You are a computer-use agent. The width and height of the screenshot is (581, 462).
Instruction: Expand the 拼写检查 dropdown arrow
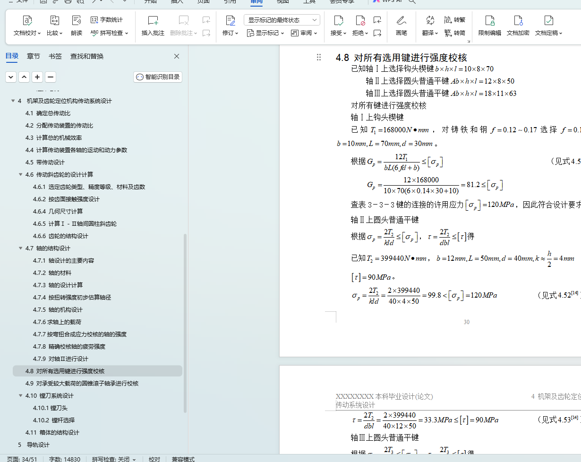127,33
